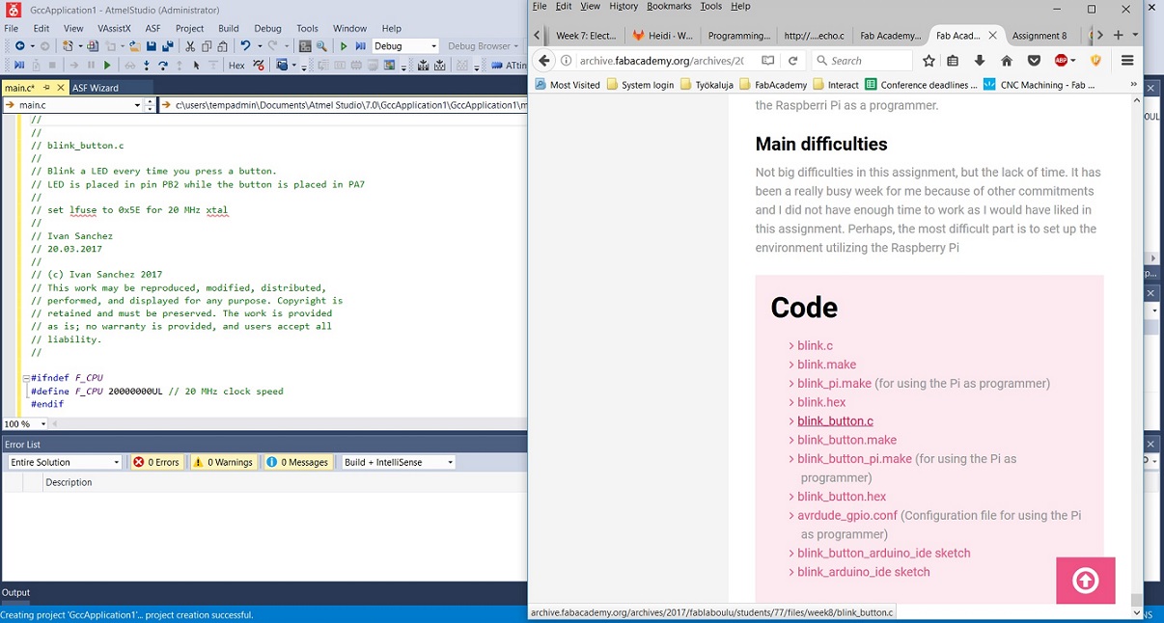Open the Firefox Bookmarks menu

669,6
